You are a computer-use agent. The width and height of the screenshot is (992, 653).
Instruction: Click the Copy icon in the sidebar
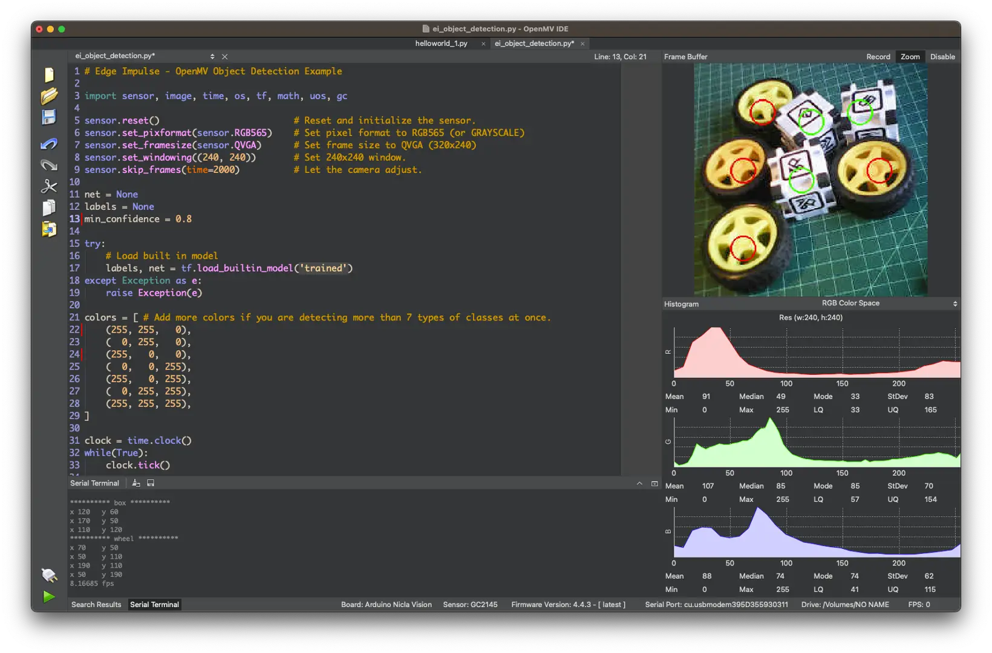49,207
